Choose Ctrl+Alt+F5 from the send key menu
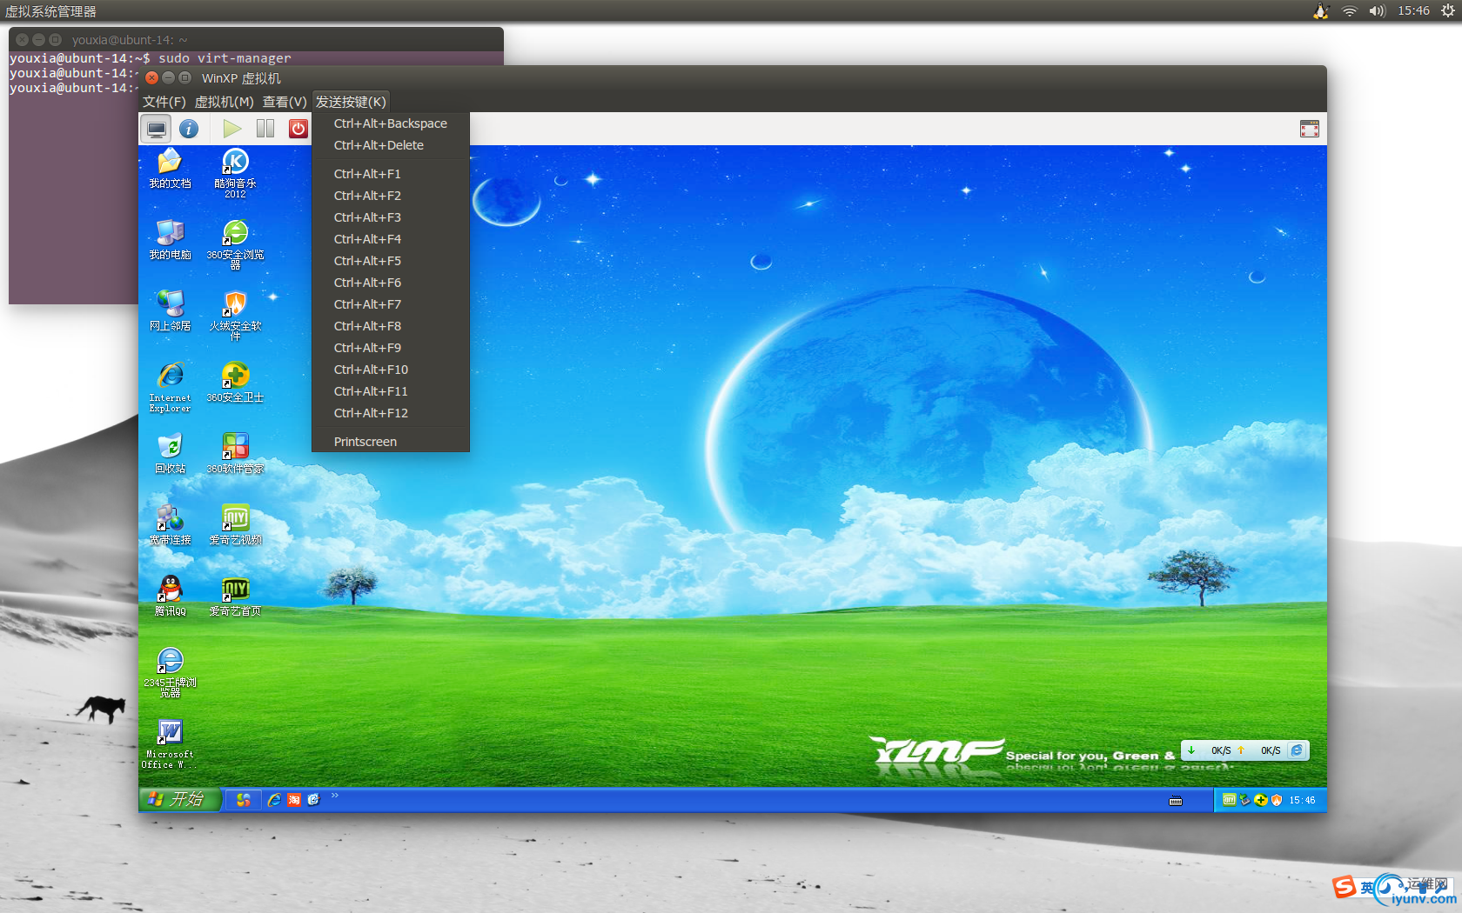The image size is (1462, 913). [391, 261]
